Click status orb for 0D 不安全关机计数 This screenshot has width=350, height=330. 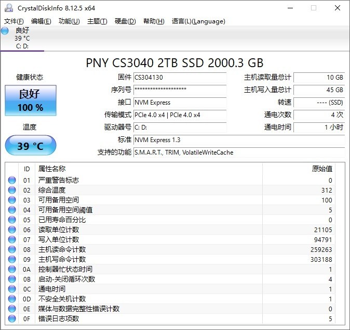(12, 299)
